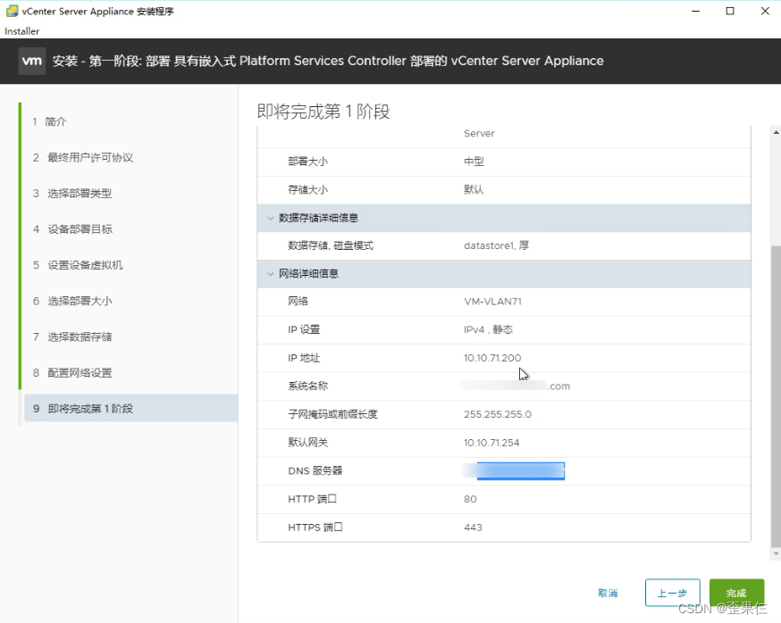Click the HTTPS port value 443
The image size is (781, 623).
(x=473, y=527)
